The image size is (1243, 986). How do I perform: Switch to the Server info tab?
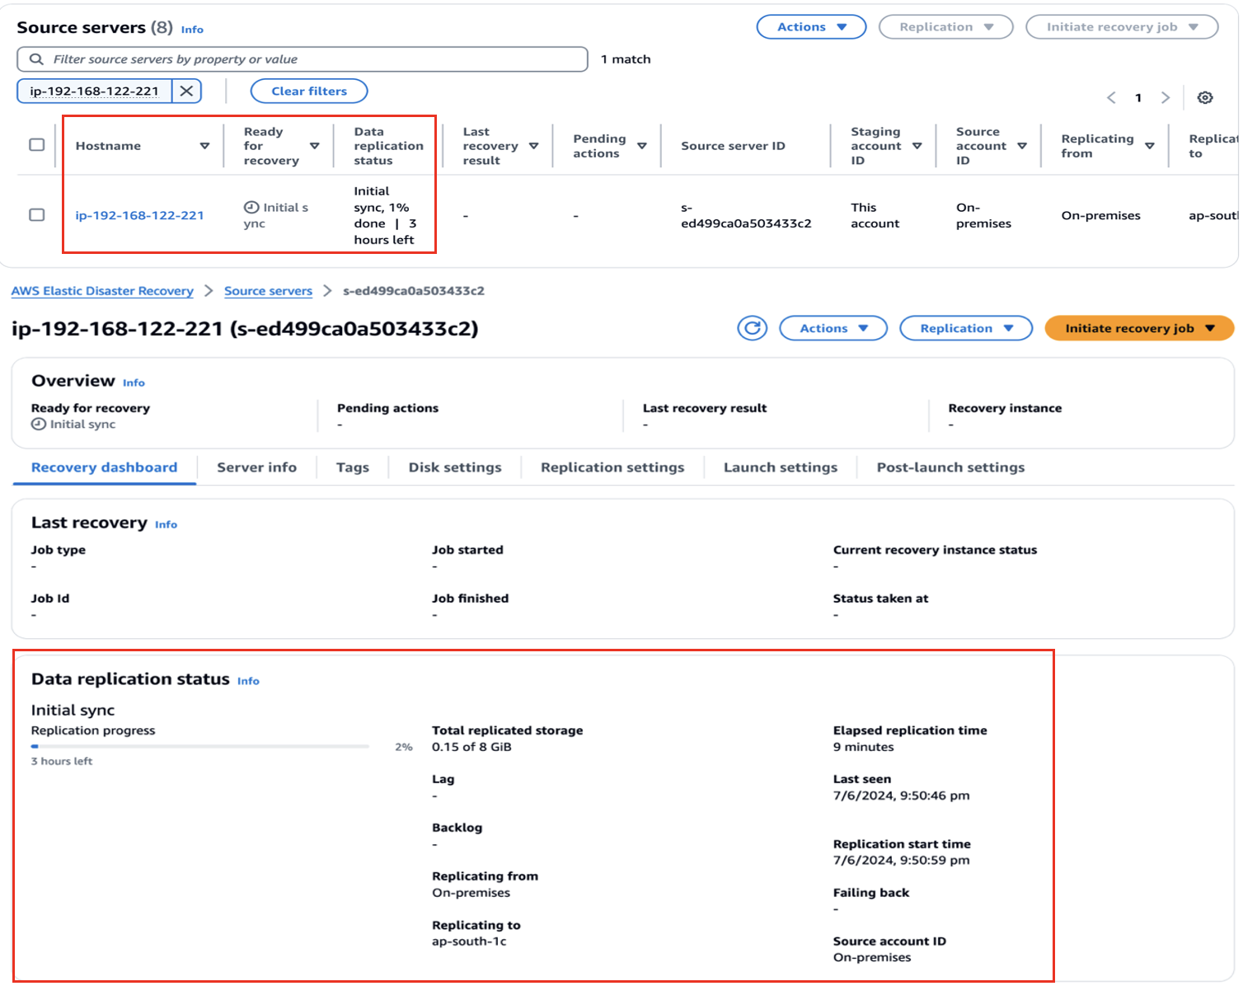point(256,467)
